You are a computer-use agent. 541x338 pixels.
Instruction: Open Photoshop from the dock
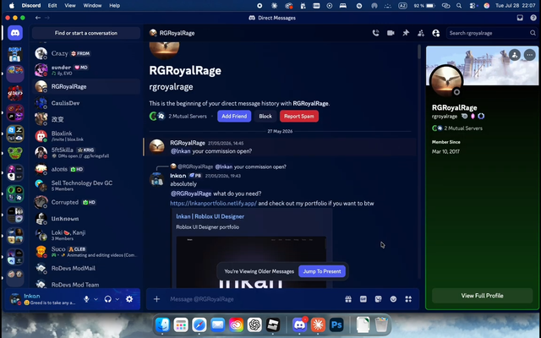[x=336, y=324]
